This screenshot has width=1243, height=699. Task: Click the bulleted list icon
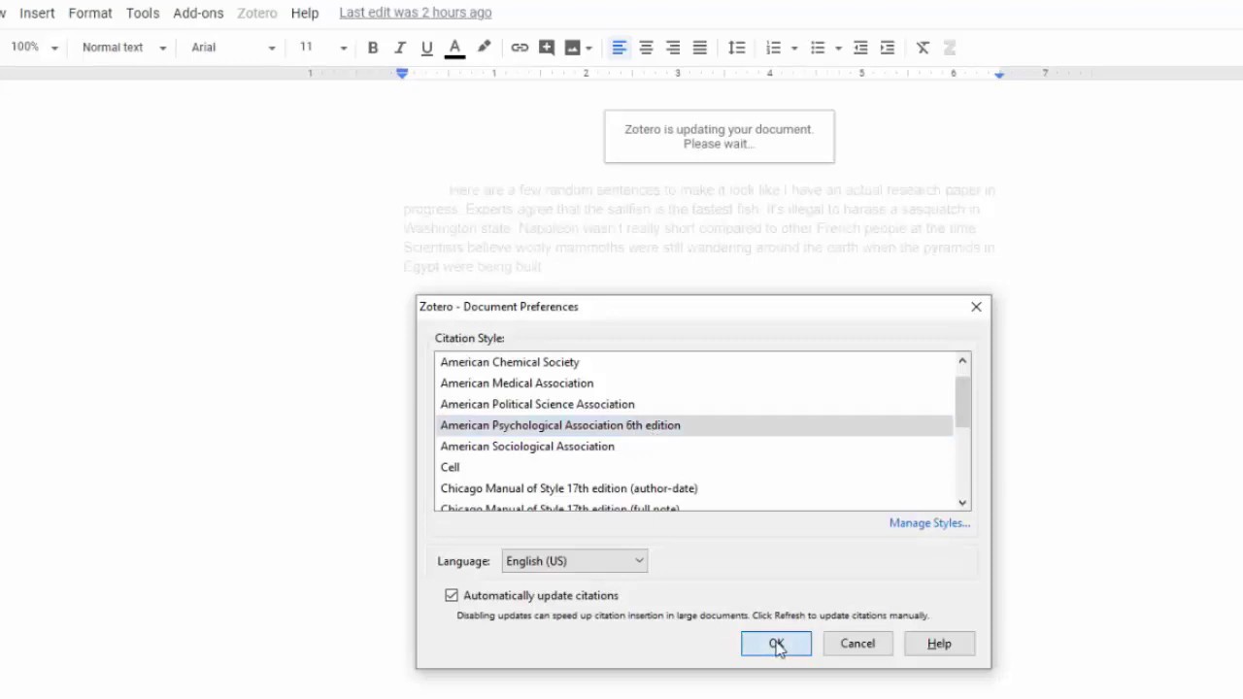(x=818, y=48)
